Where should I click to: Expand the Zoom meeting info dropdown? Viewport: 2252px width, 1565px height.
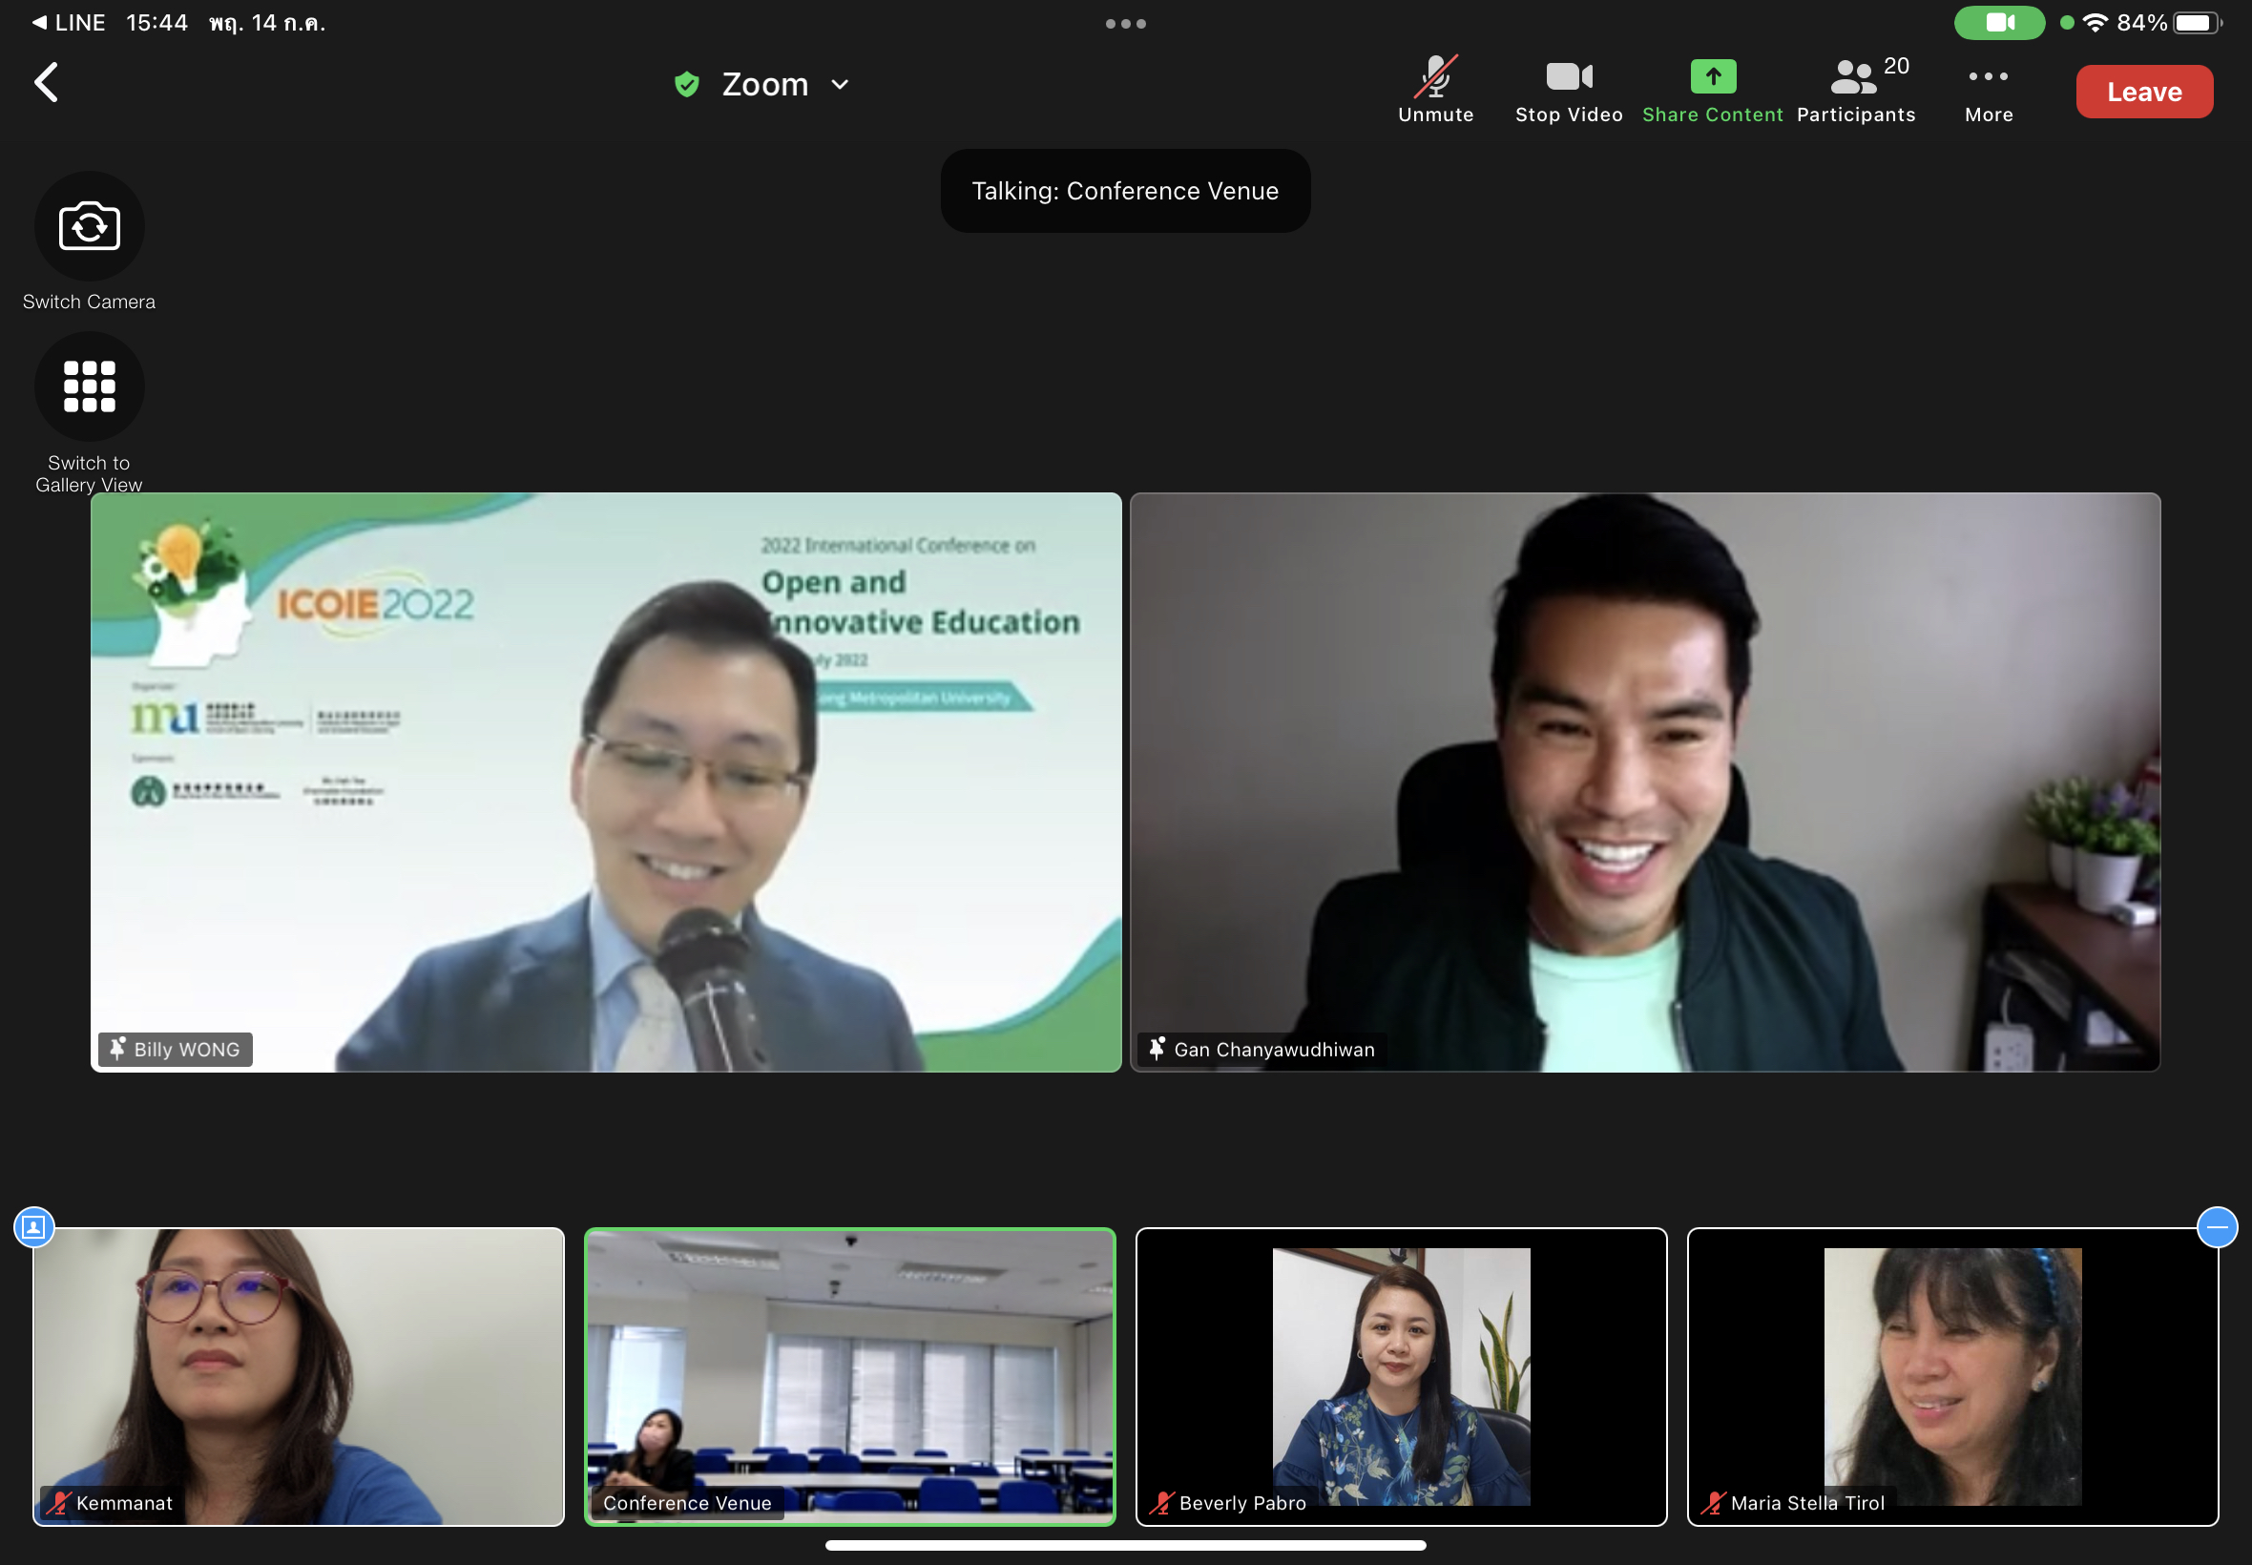tap(841, 85)
